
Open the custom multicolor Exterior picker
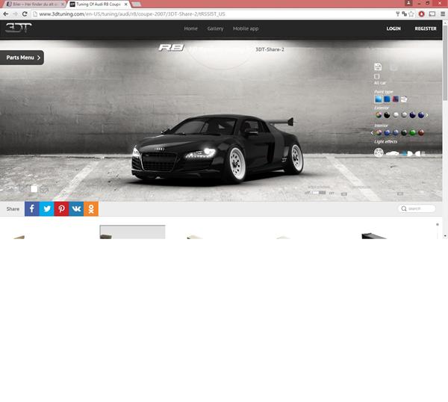pos(379,115)
